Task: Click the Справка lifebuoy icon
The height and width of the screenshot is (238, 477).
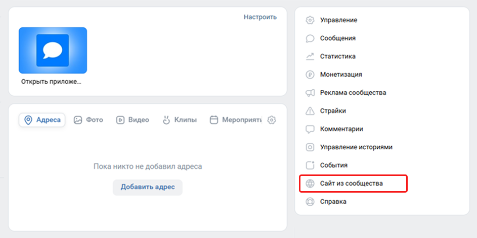Action: coord(310,202)
